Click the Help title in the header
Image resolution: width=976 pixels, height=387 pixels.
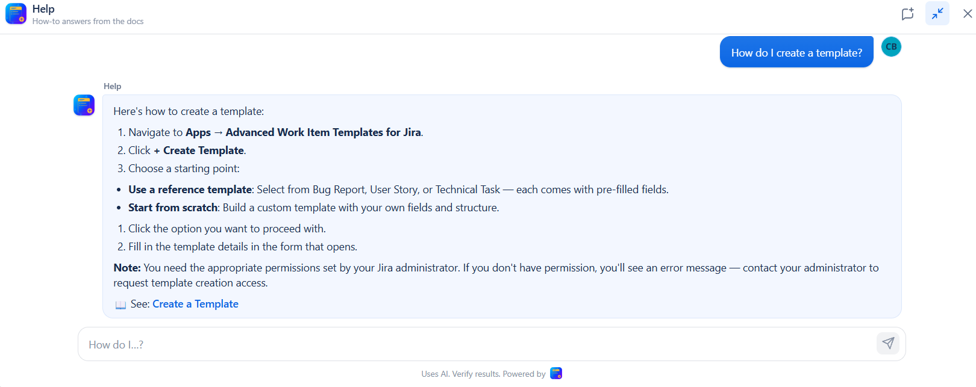click(43, 9)
